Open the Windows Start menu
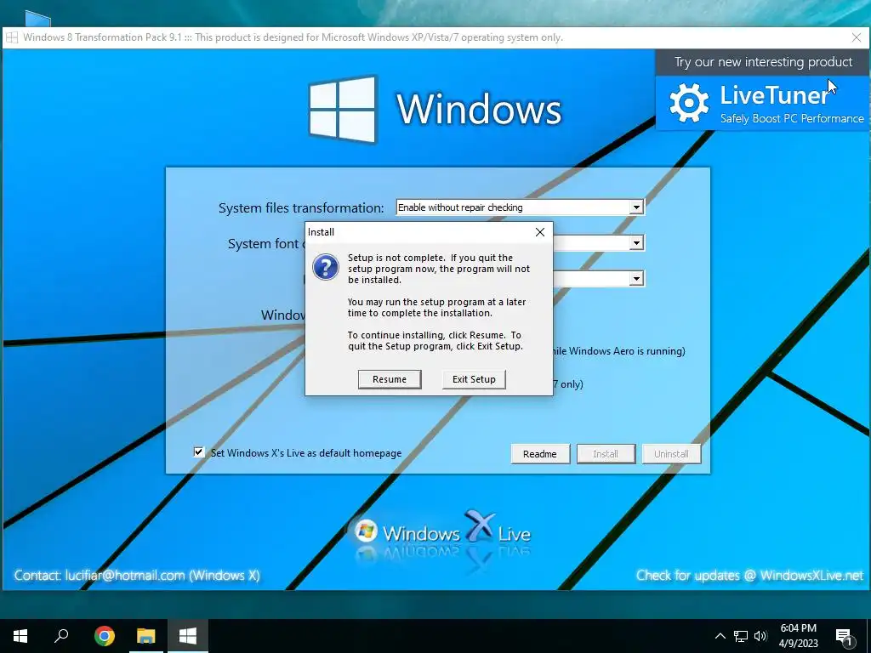This screenshot has height=653, width=871. [x=20, y=636]
